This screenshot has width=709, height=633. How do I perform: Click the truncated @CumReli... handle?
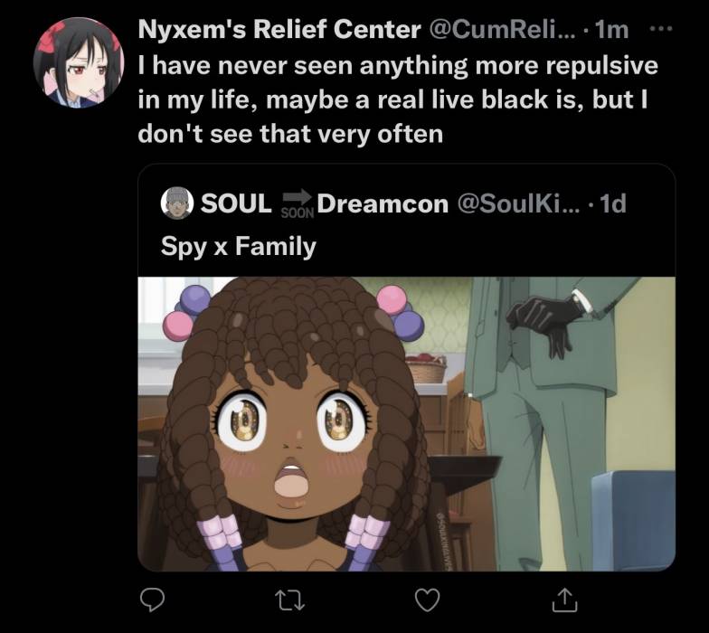[x=501, y=30]
